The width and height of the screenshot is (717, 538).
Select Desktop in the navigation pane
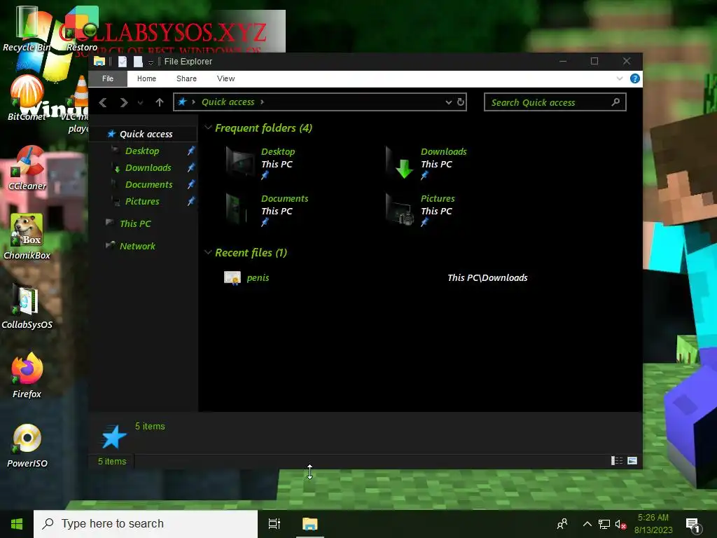[141, 151]
